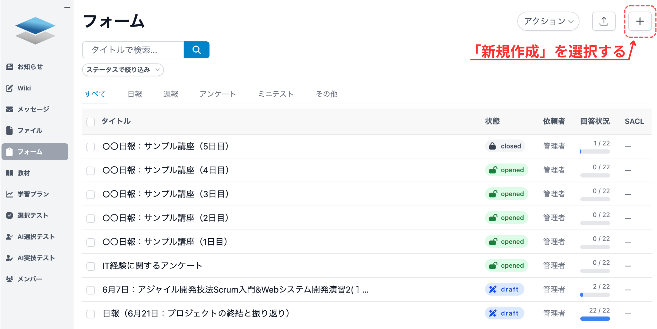Switch to the アンケート tab
The height and width of the screenshot is (329, 657).
(218, 94)
